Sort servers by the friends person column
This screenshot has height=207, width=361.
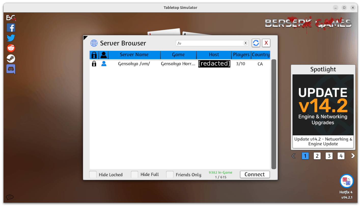point(104,55)
